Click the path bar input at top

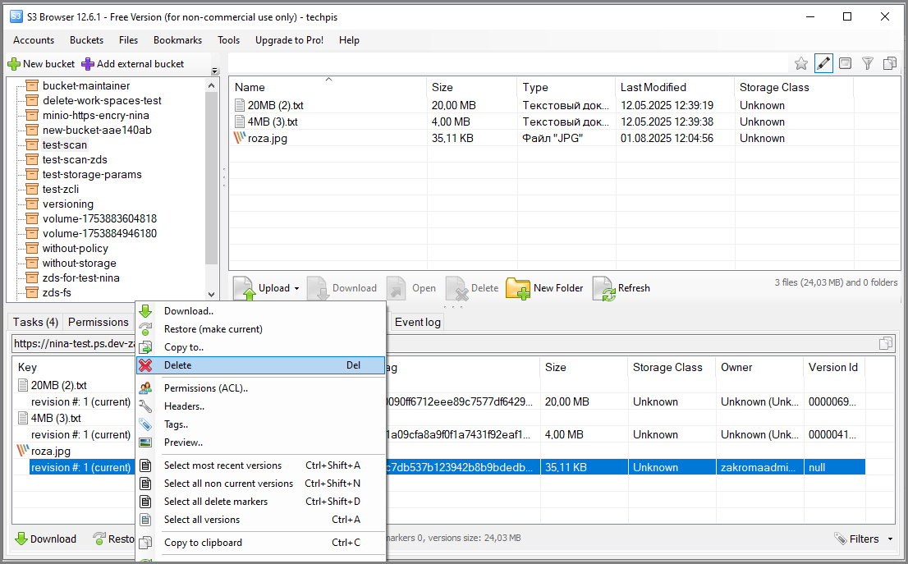point(510,64)
